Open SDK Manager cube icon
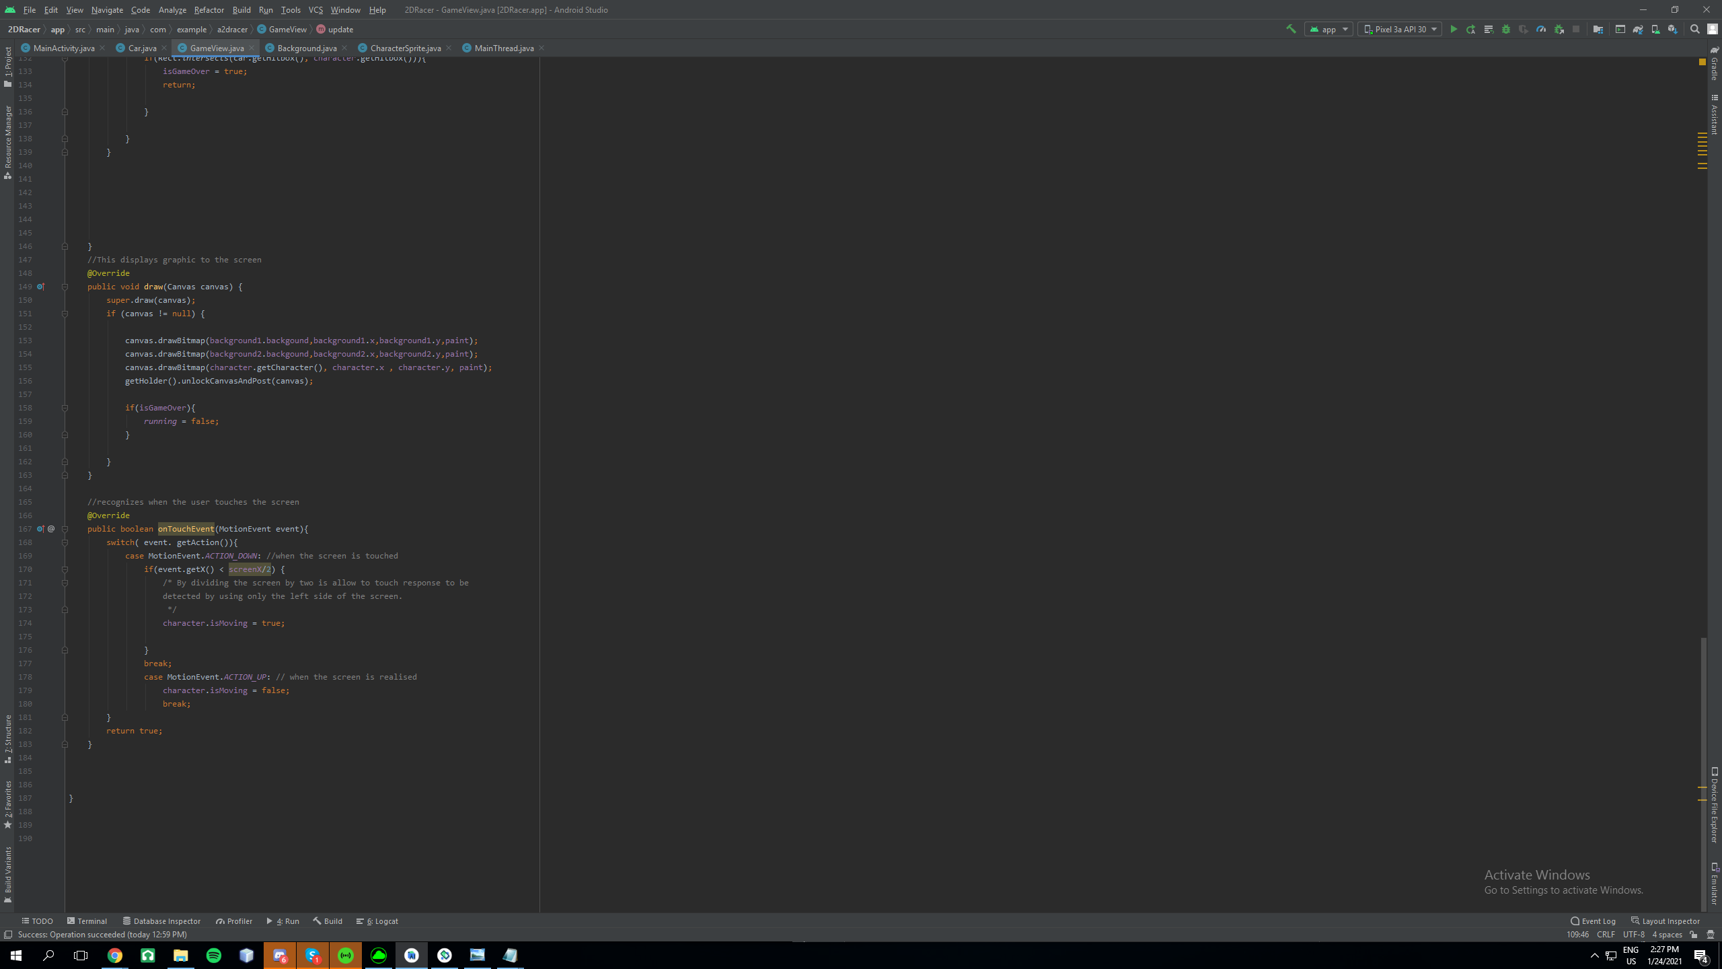Screen dimensions: 1722x969 (x=1672, y=29)
